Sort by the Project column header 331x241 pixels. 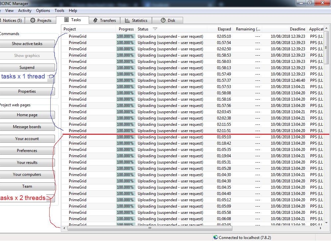(89, 29)
